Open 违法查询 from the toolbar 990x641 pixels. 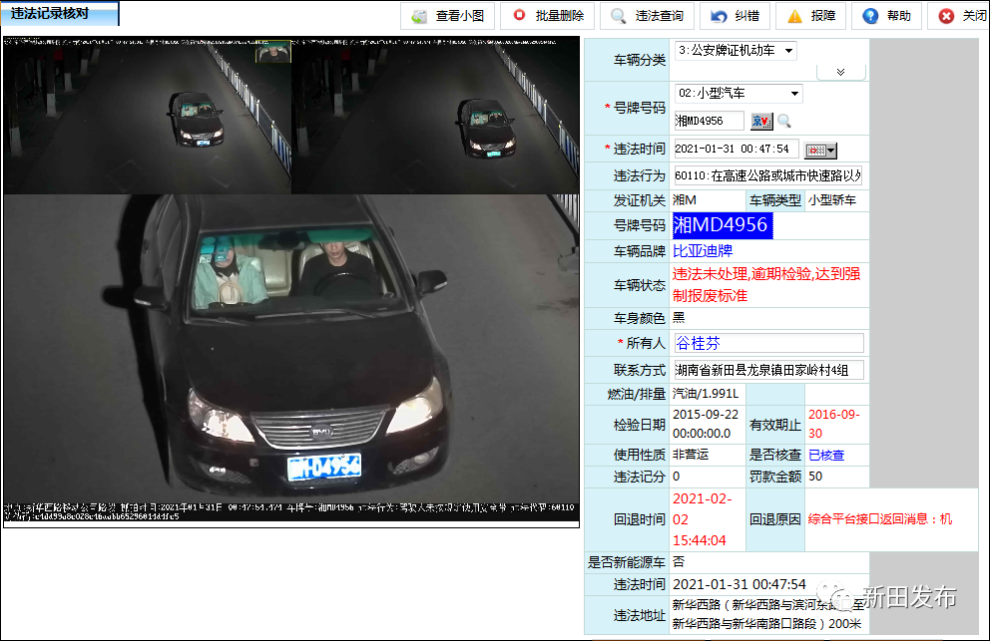647,16
